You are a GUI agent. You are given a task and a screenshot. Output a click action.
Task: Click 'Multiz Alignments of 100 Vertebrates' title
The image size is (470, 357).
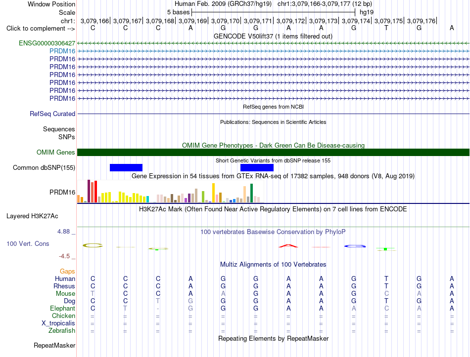tap(273, 265)
